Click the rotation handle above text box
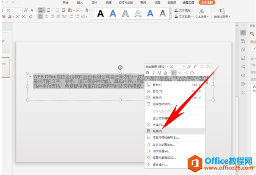This screenshot has width=256, height=175. pyautogui.click(x=120, y=67)
